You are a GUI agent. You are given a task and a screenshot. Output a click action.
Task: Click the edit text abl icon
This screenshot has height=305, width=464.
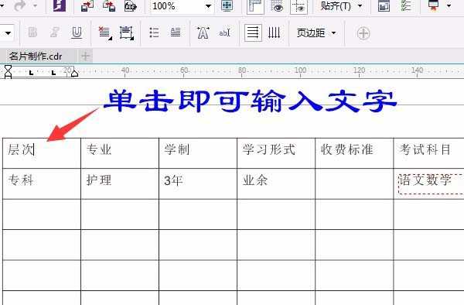224,33
